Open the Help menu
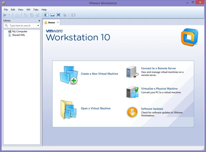This screenshot has height=152, width=206. (44, 9)
